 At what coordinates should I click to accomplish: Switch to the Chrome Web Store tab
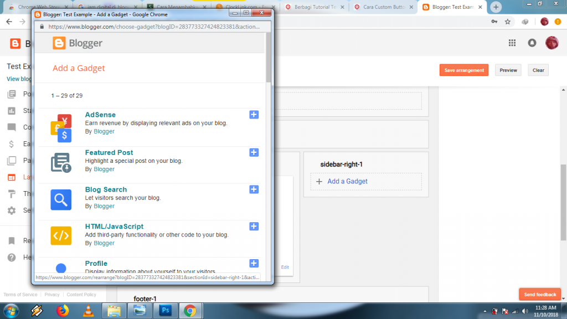(38, 7)
